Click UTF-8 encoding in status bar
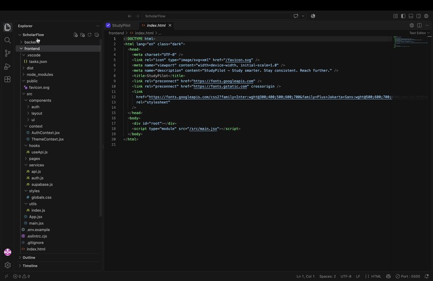This screenshot has width=433, height=281. point(346,276)
